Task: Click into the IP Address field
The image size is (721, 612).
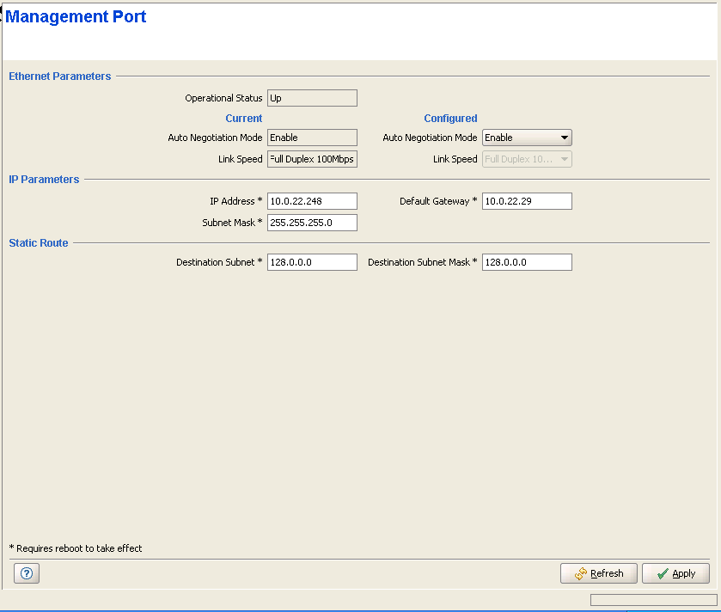Action: 312,201
